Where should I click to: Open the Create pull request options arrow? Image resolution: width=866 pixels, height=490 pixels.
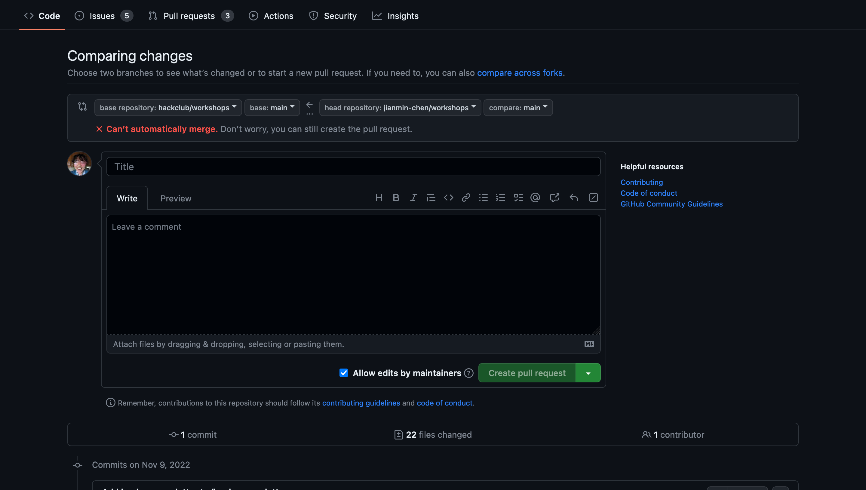pyautogui.click(x=588, y=373)
